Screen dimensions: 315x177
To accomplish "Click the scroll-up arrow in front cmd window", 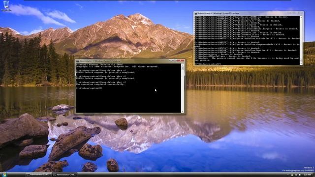I will coord(183,65).
